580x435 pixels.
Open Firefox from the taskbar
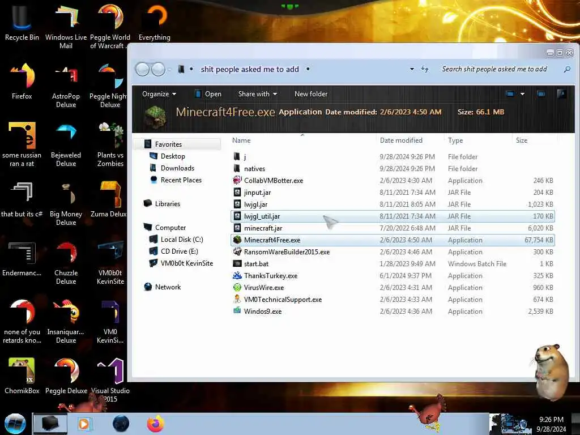(155, 424)
